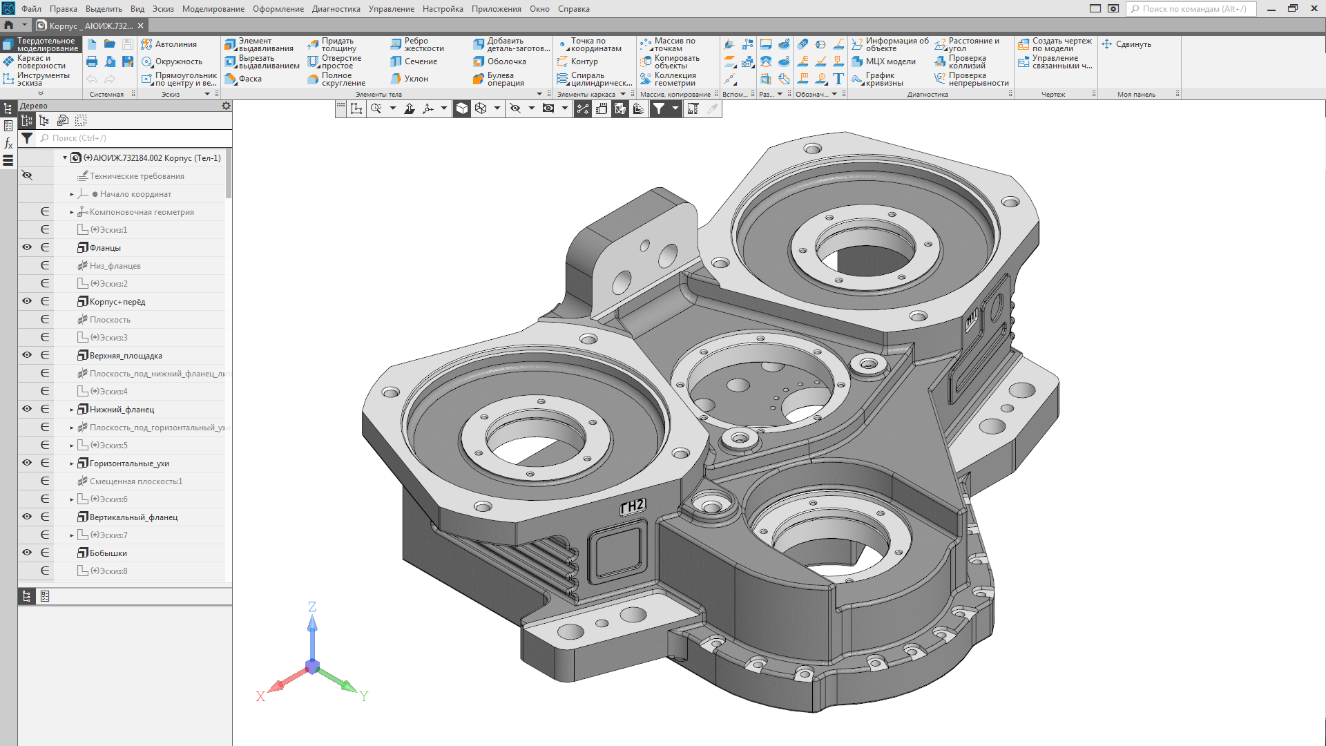Image resolution: width=1326 pixels, height=746 pixels.
Task: Click the tree panel settings gear
Action: click(x=226, y=106)
